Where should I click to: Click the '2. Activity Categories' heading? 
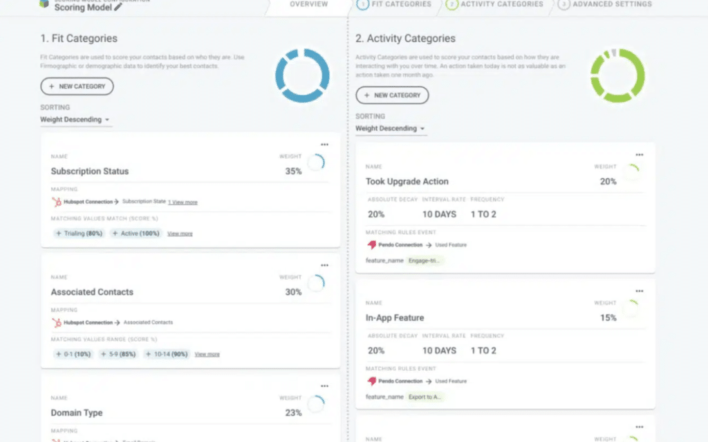405,39
